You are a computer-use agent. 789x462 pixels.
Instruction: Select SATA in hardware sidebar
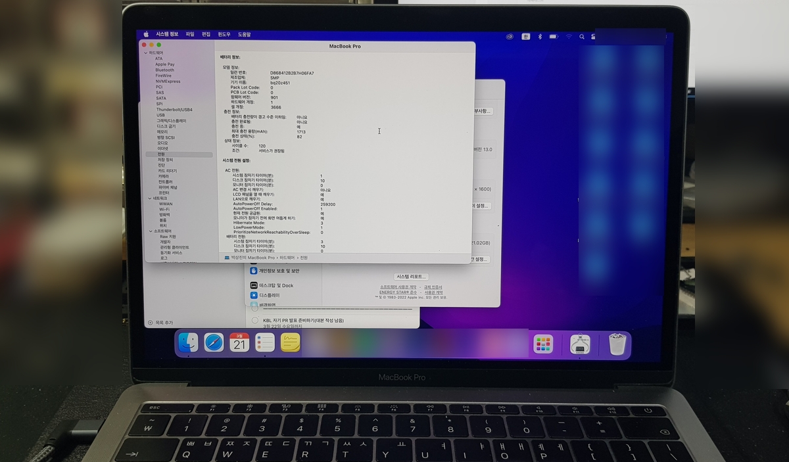tap(161, 98)
